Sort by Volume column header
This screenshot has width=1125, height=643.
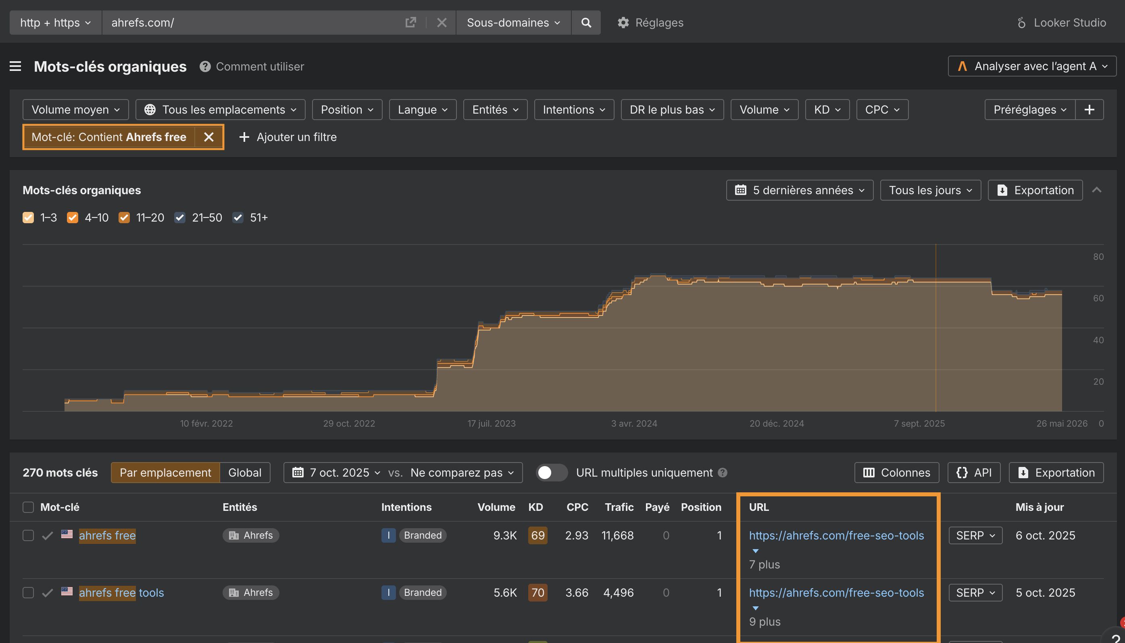tap(496, 507)
